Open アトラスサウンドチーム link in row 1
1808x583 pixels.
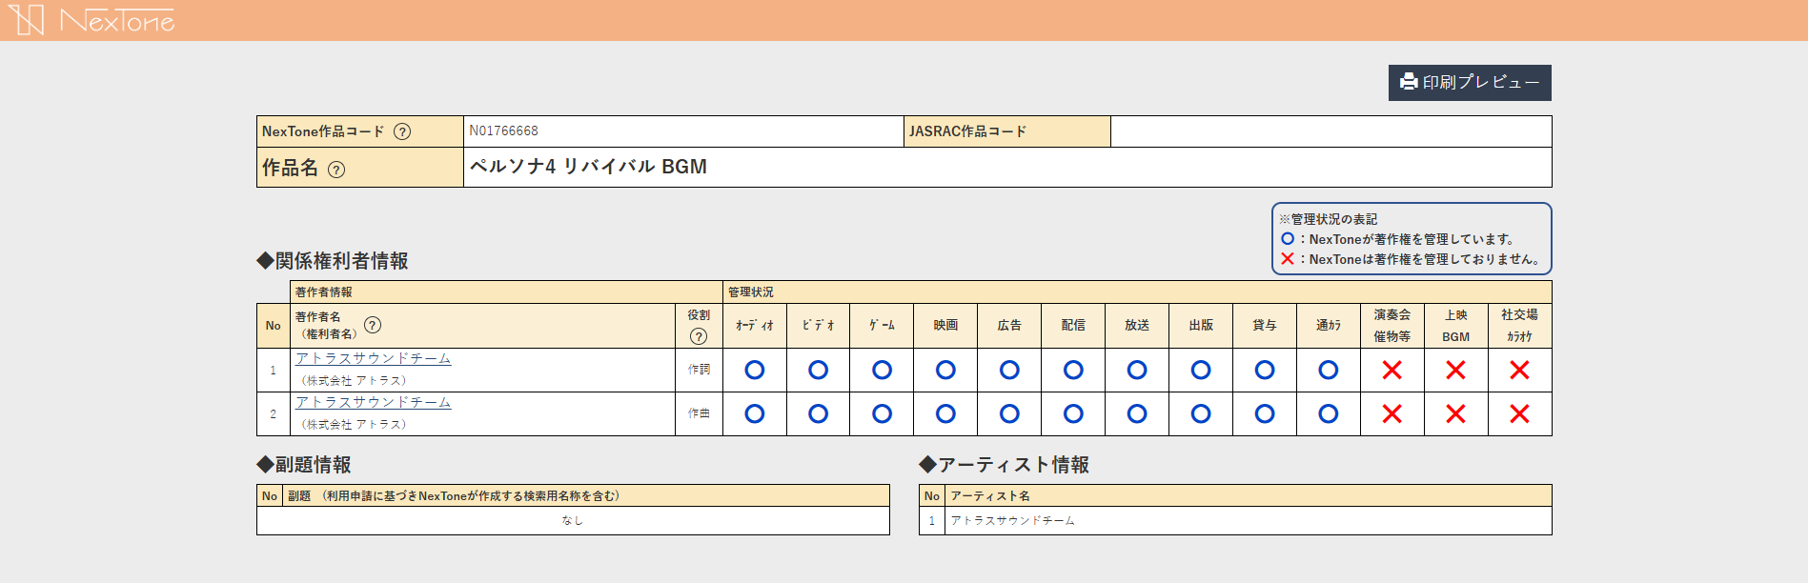point(373,358)
